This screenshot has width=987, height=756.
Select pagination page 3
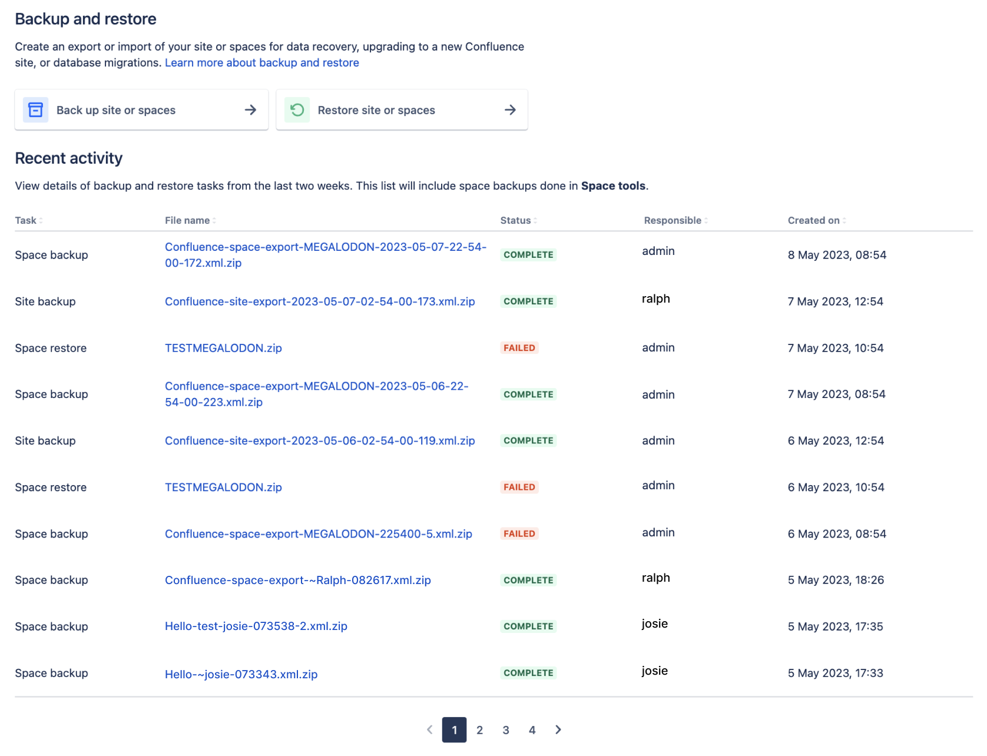tap(505, 730)
